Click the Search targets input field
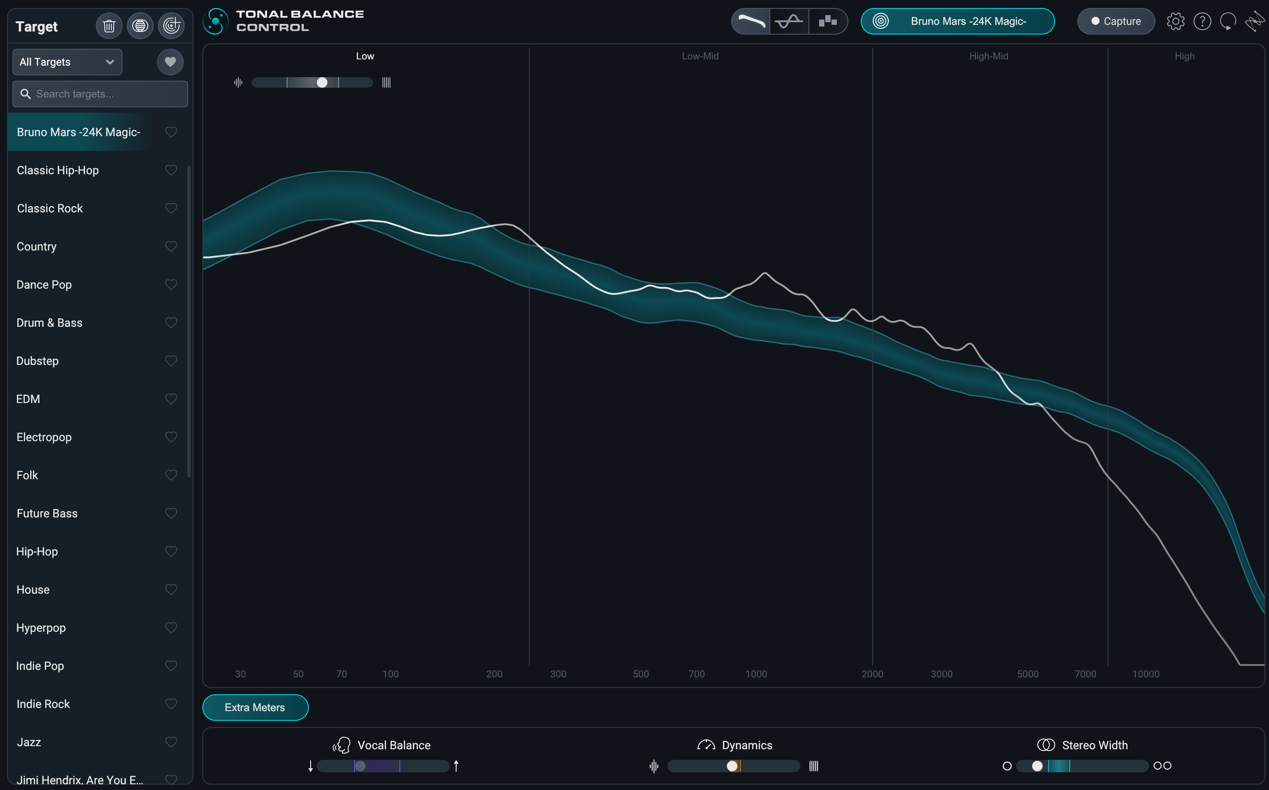This screenshot has height=790, width=1269. pos(100,94)
